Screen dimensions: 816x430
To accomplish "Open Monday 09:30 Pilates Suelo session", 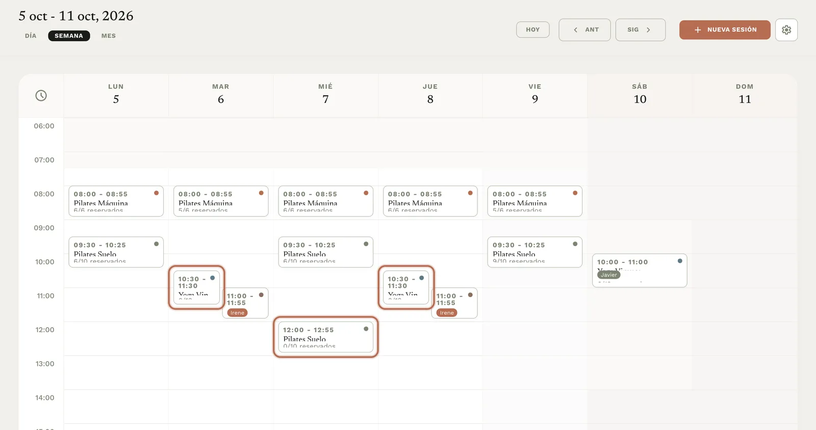I will click(116, 252).
